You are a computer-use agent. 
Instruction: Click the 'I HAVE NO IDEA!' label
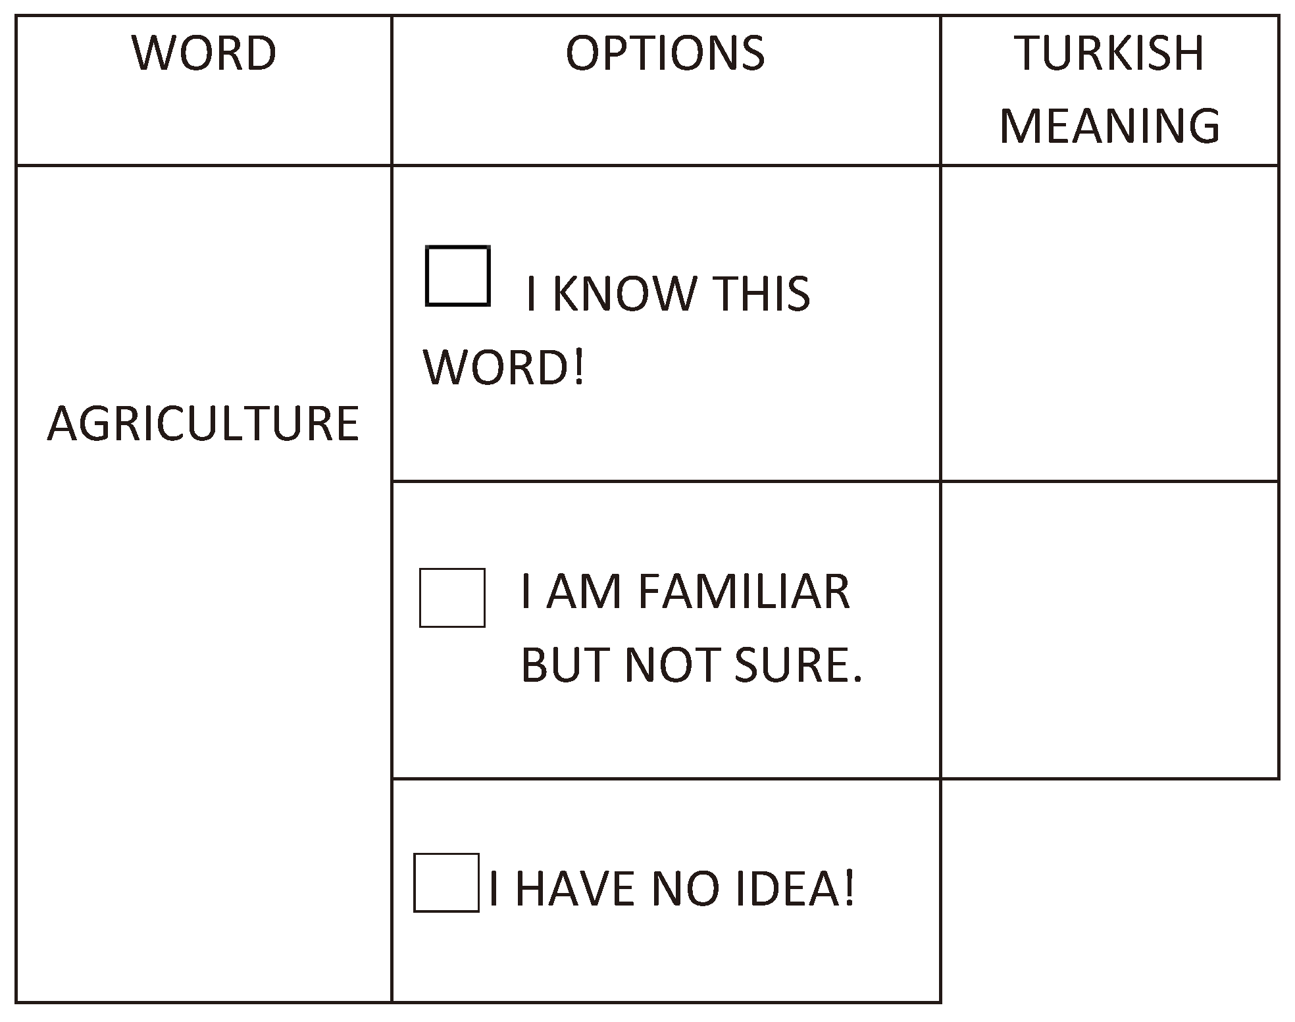click(671, 889)
